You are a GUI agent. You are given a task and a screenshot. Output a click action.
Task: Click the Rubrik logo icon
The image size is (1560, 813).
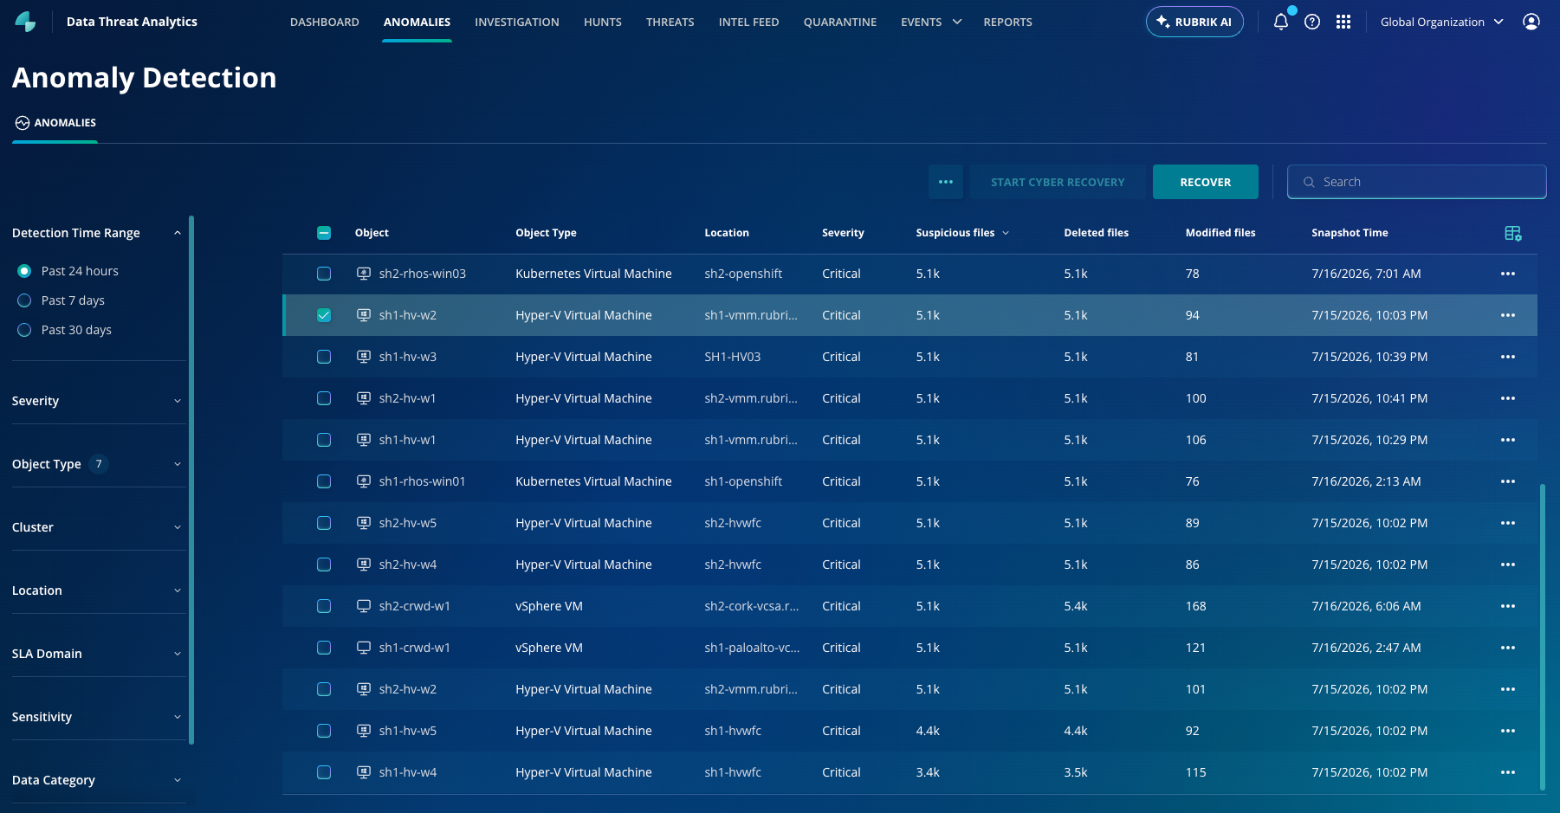coord(26,22)
